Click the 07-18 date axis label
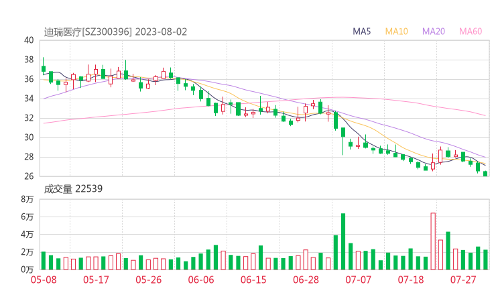Image resolution: width=496 pixels, height=295 pixels. (411, 280)
